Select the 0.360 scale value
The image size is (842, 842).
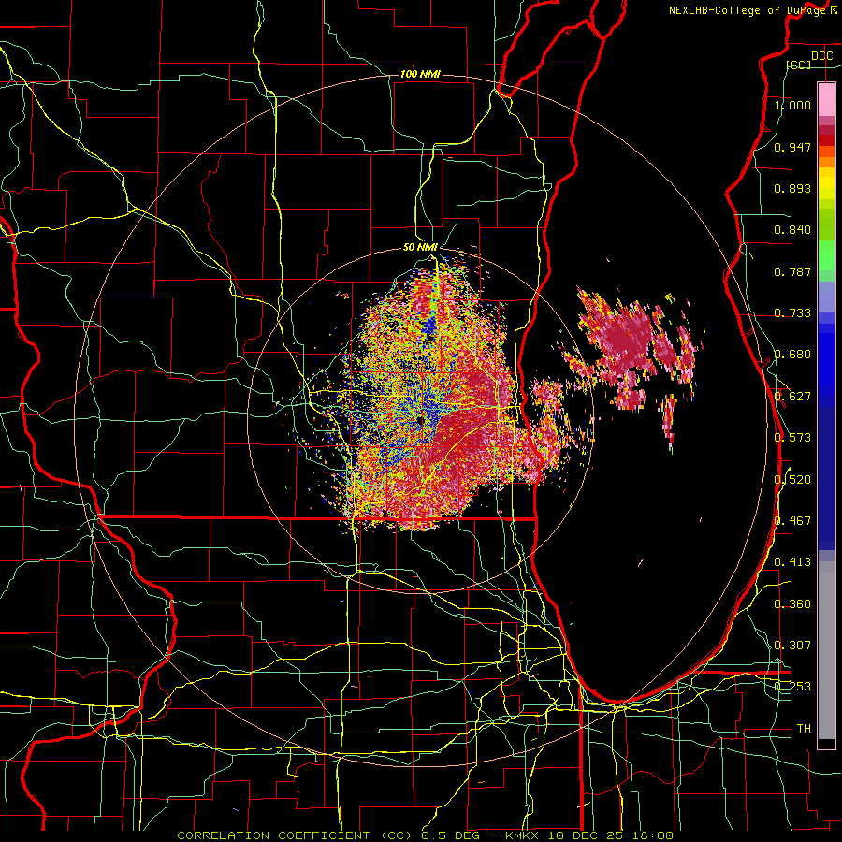click(792, 604)
